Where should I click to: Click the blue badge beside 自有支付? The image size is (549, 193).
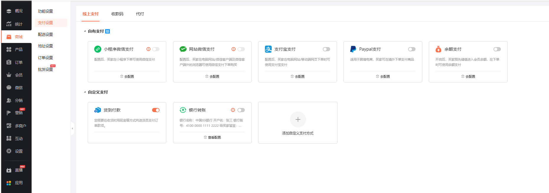pos(107,31)
